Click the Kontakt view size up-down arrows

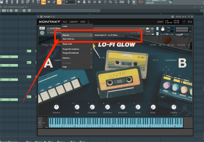click(88, 22)
